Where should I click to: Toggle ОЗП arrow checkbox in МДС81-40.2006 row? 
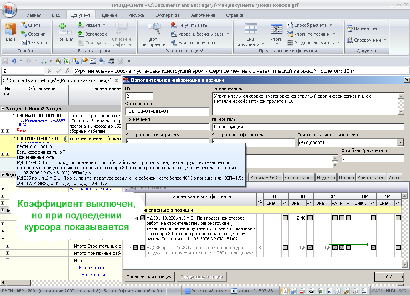click(310, 218)
